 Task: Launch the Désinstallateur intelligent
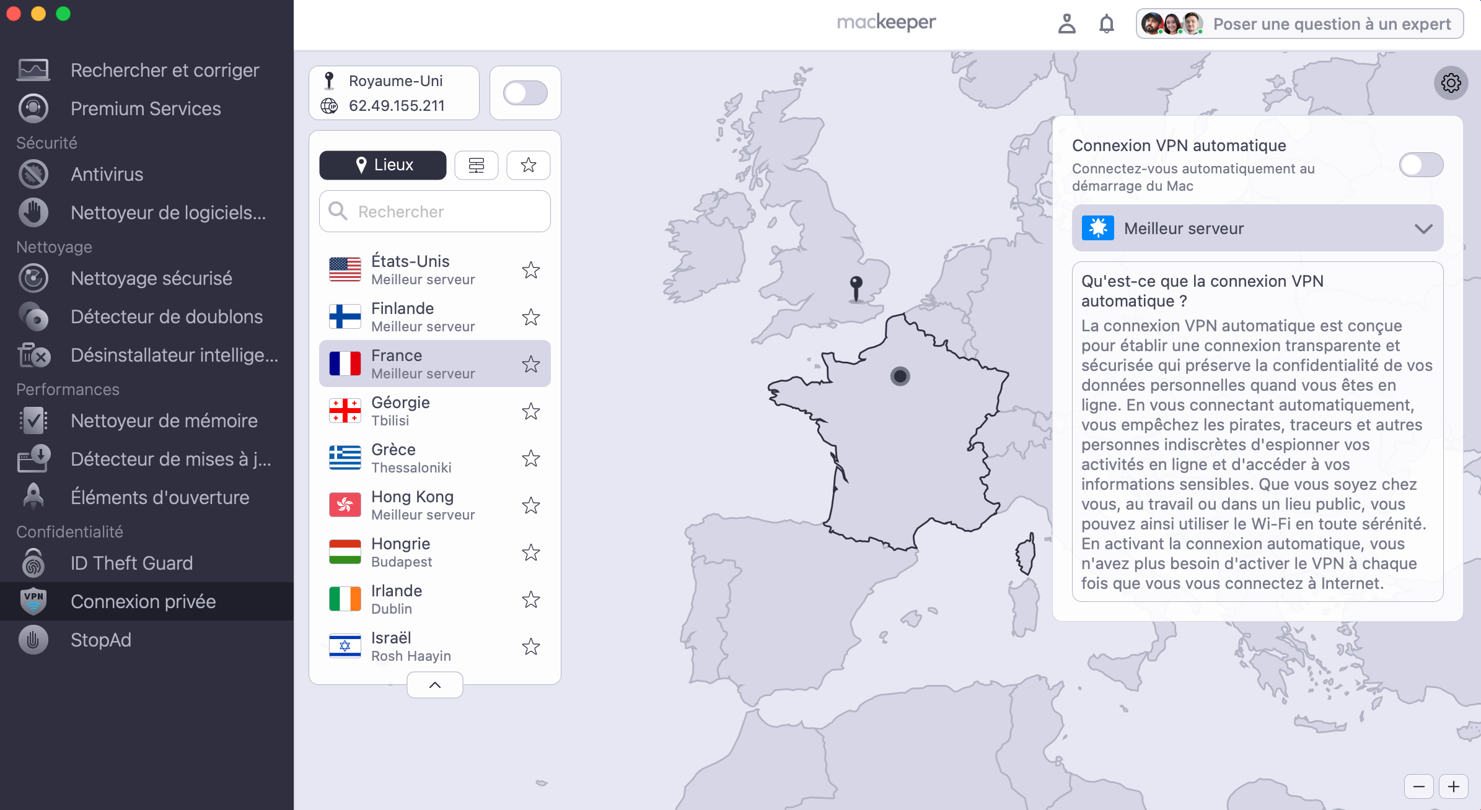click(174, 355)
